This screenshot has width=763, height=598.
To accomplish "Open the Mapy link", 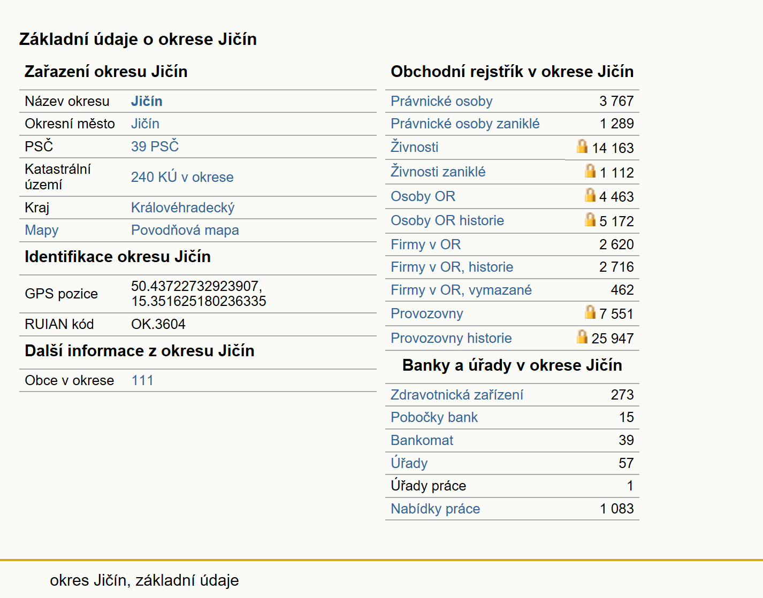I will point(42,231).
